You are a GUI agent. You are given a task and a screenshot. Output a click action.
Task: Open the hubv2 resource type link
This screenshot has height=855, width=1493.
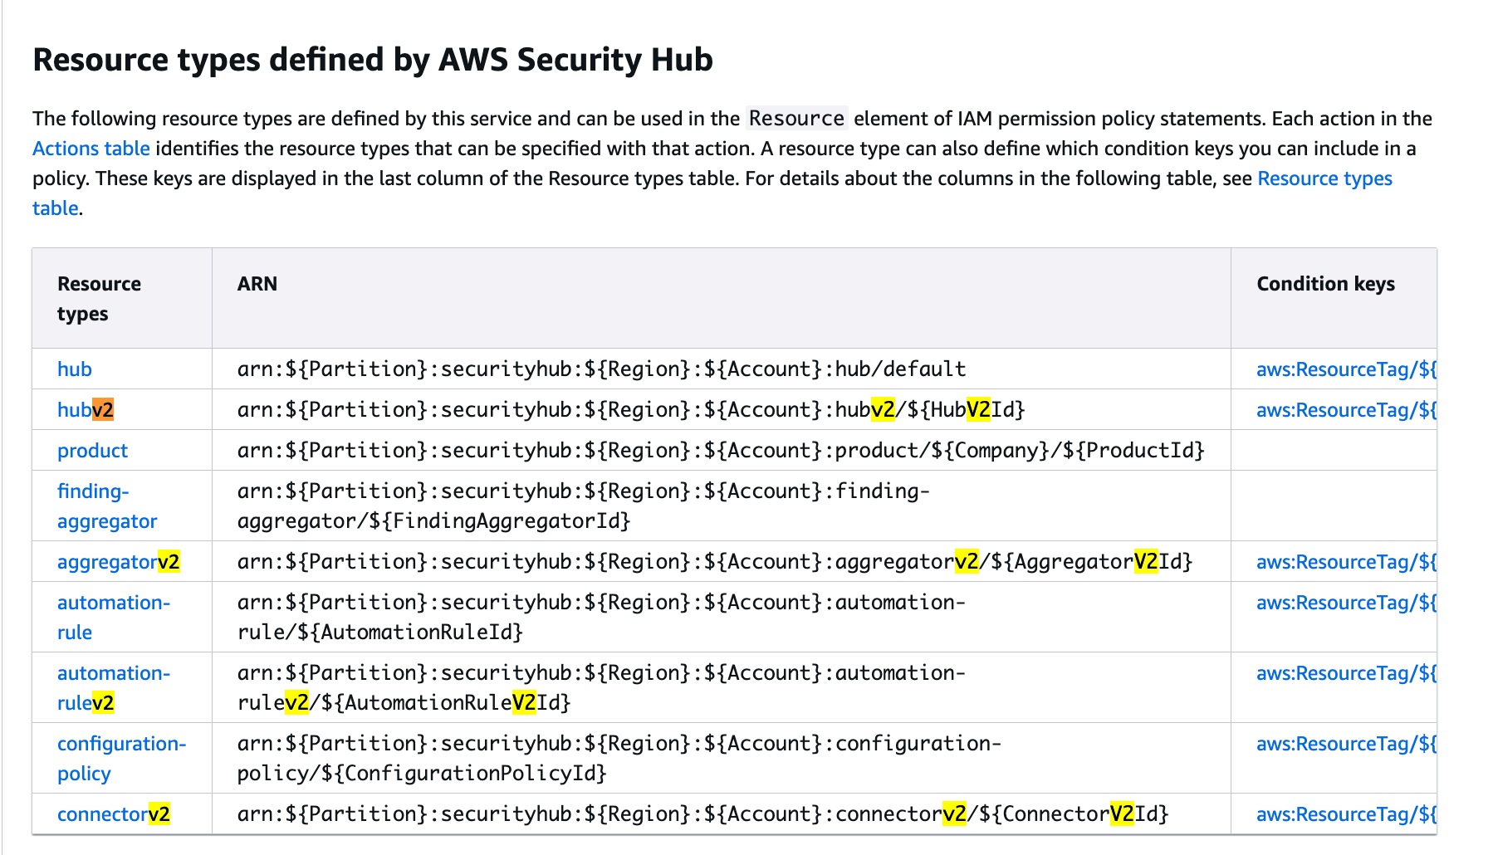[86, 410]
